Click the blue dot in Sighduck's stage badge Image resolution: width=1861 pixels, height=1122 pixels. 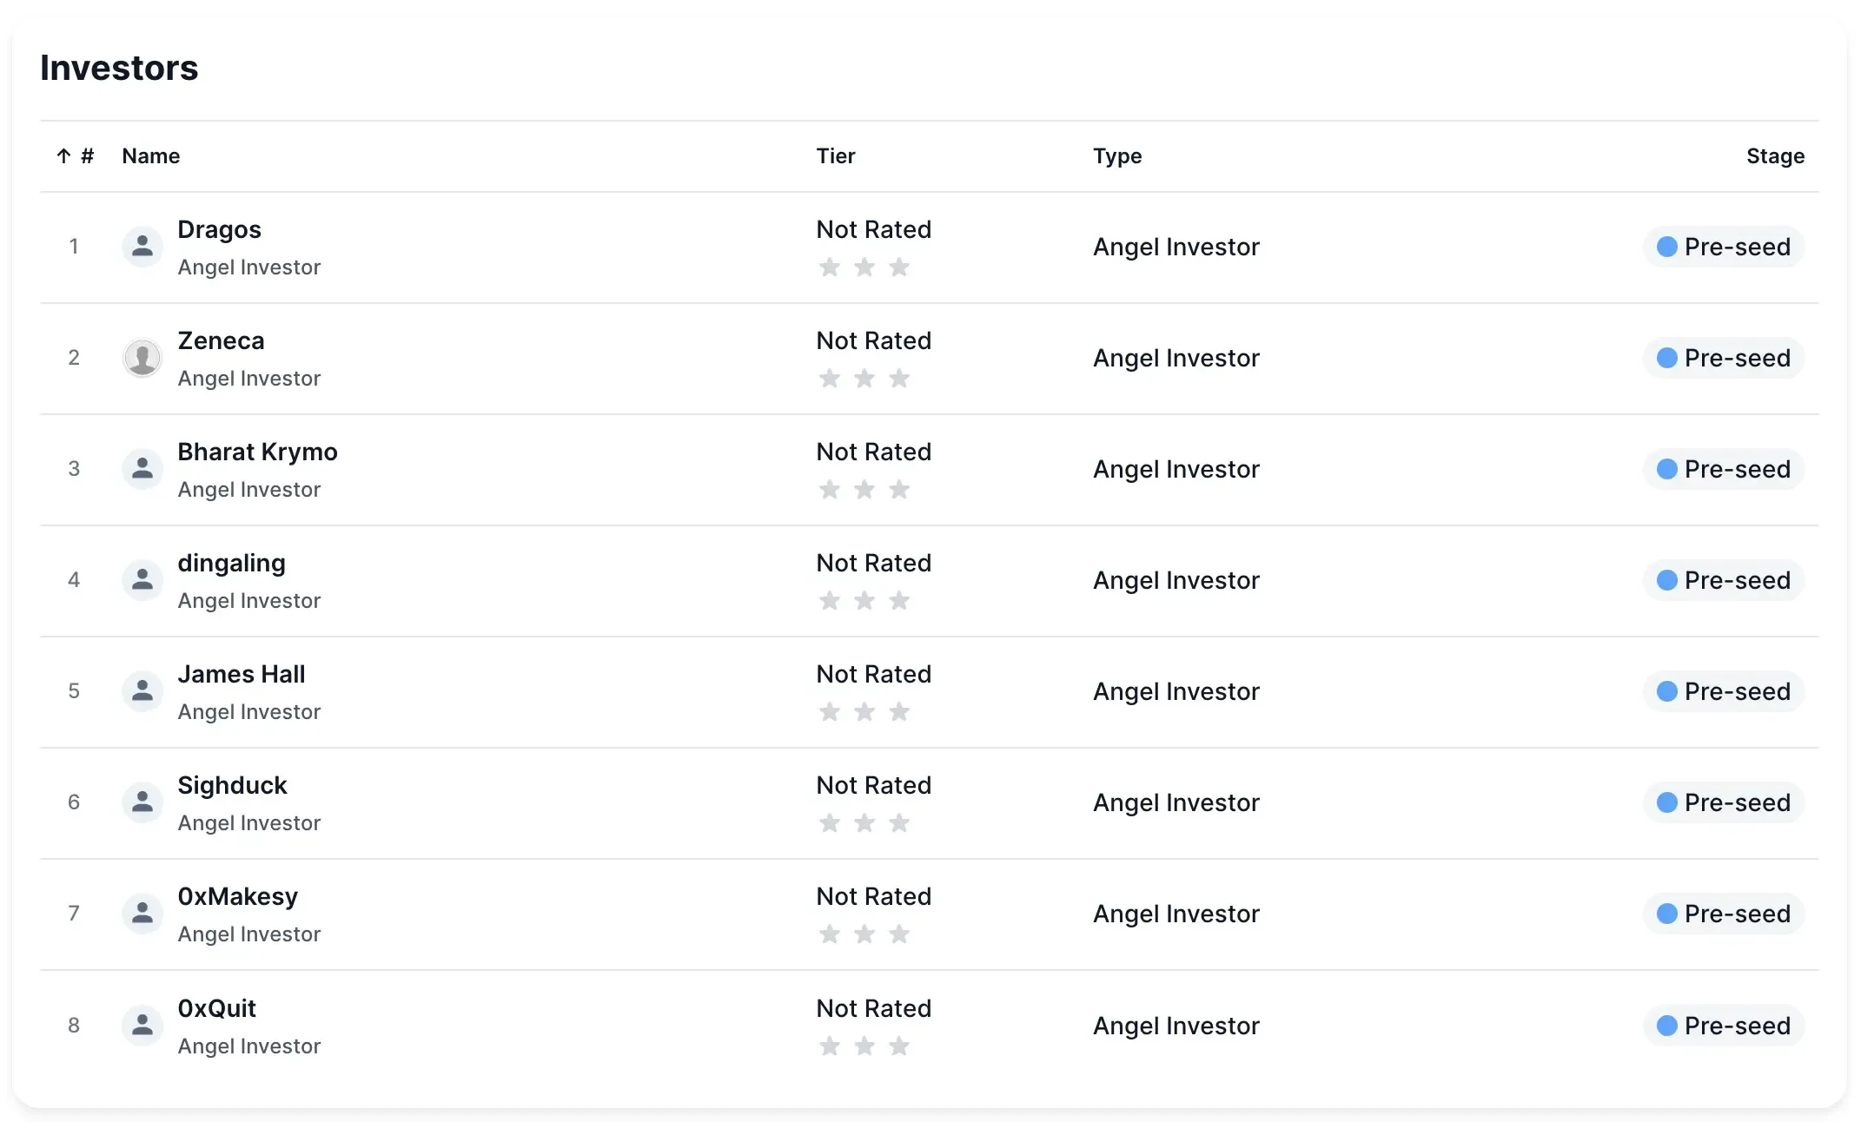[x=1667, y=802]
